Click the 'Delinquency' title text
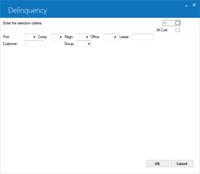This screenshot has height=174, width=200. click(28, 10)
